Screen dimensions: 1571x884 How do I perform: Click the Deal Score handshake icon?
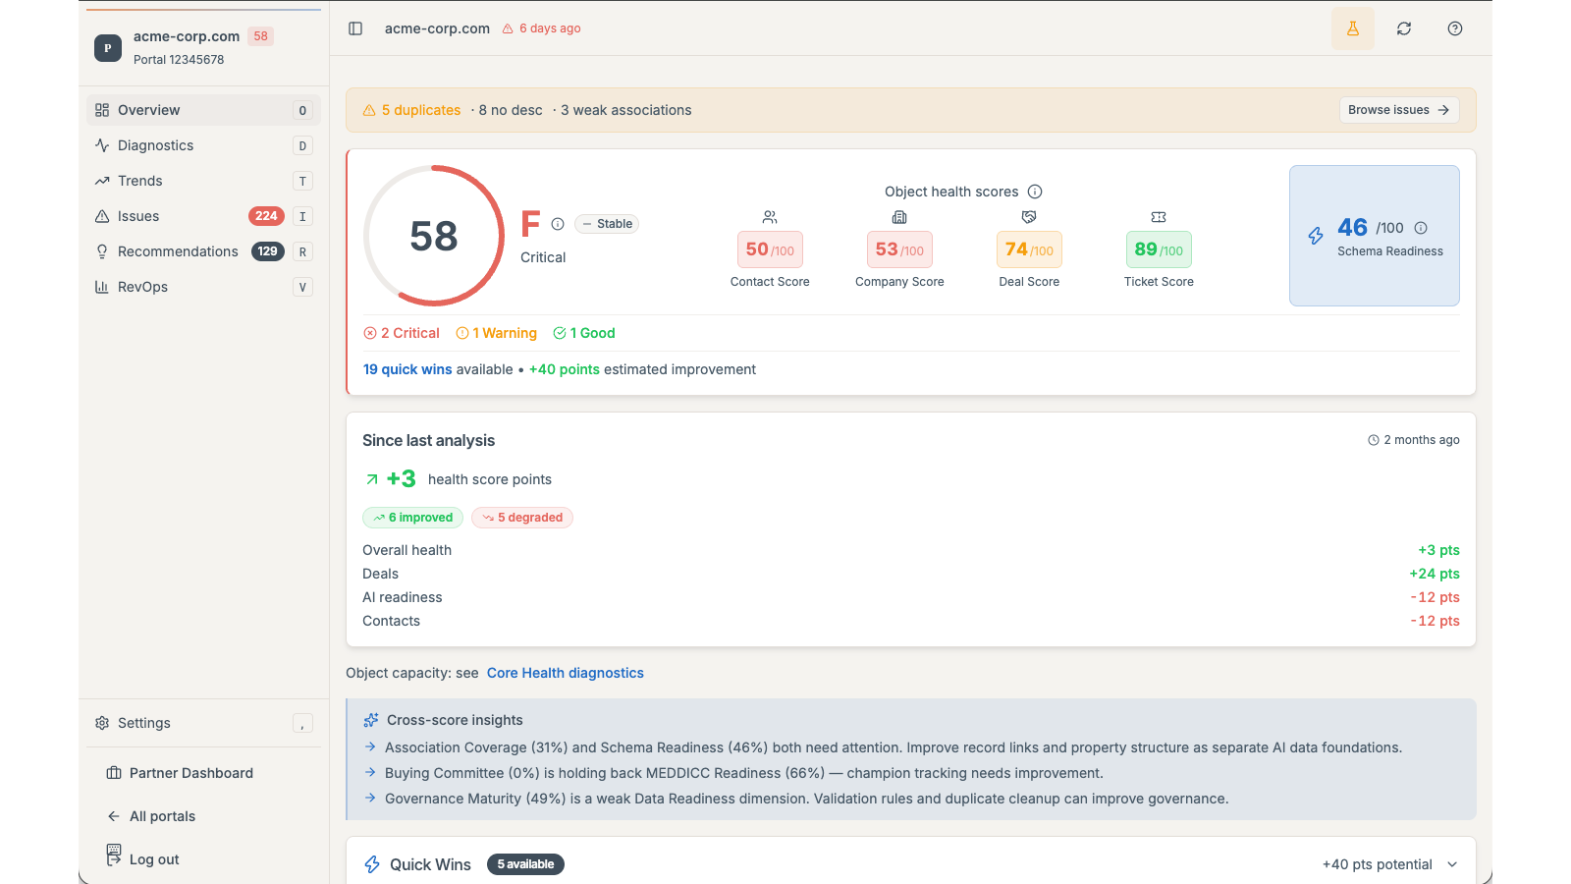pyautogui.click(x=1029, y=217)
